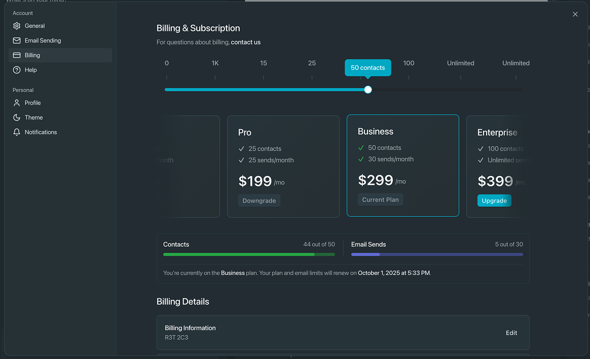Click the Current Plan button

(x=380, y=199)
